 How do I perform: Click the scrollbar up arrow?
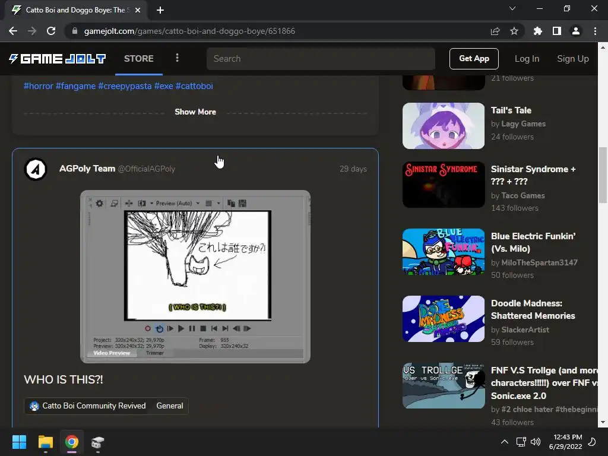[x=603, y=47]
